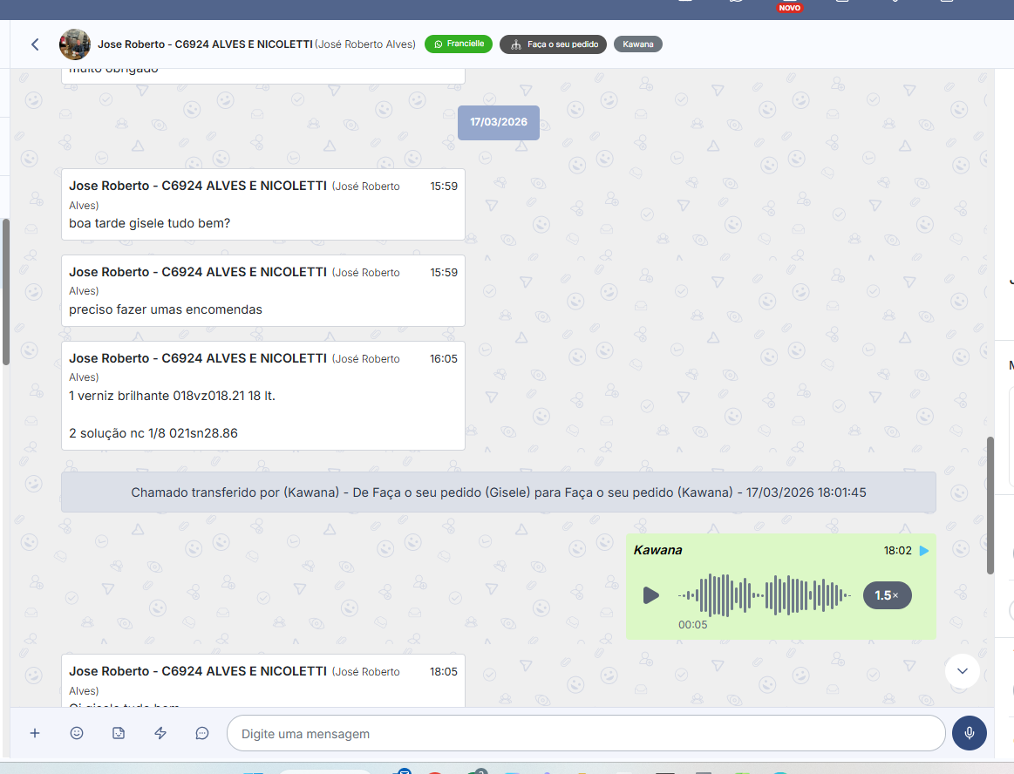The image size is (1014, 774).
Task: Click the 'Faça o seu pedido' department tag
Action: click(x=554, y=44)
